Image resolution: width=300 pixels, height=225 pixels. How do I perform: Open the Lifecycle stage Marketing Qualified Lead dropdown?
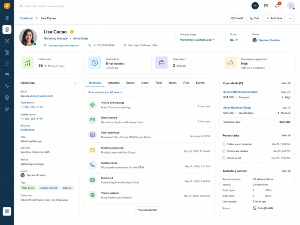(x=197, y=40)
